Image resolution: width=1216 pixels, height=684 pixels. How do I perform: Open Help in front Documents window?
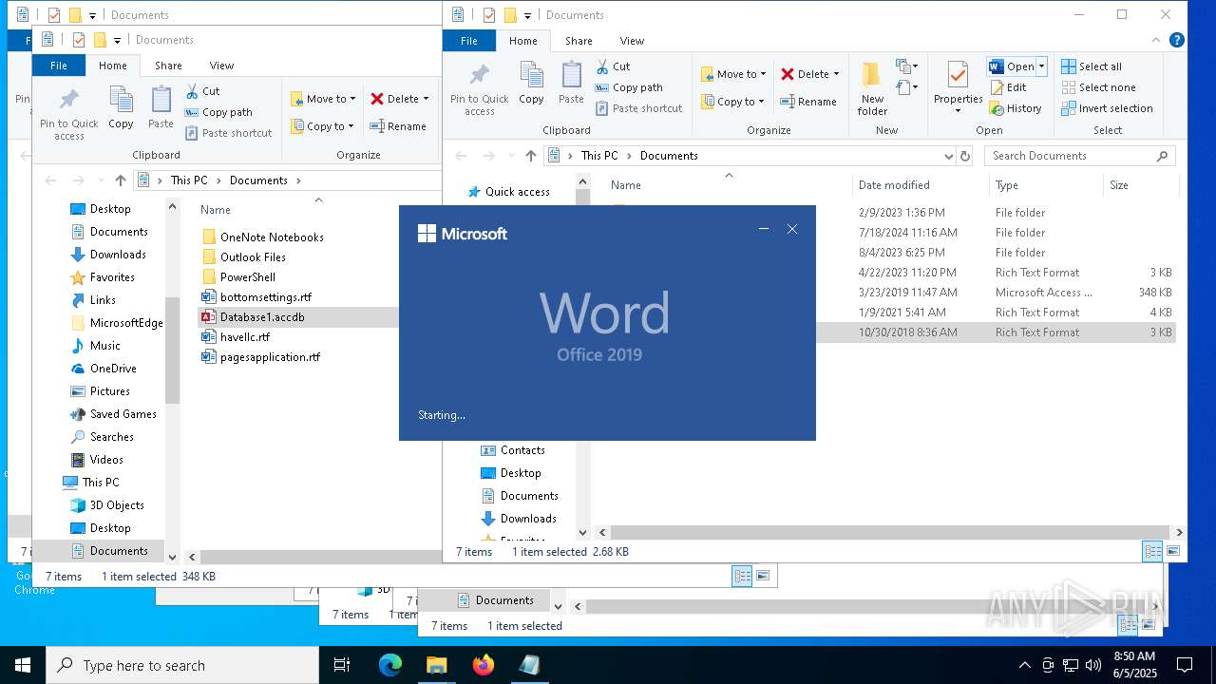[1177, 41]
